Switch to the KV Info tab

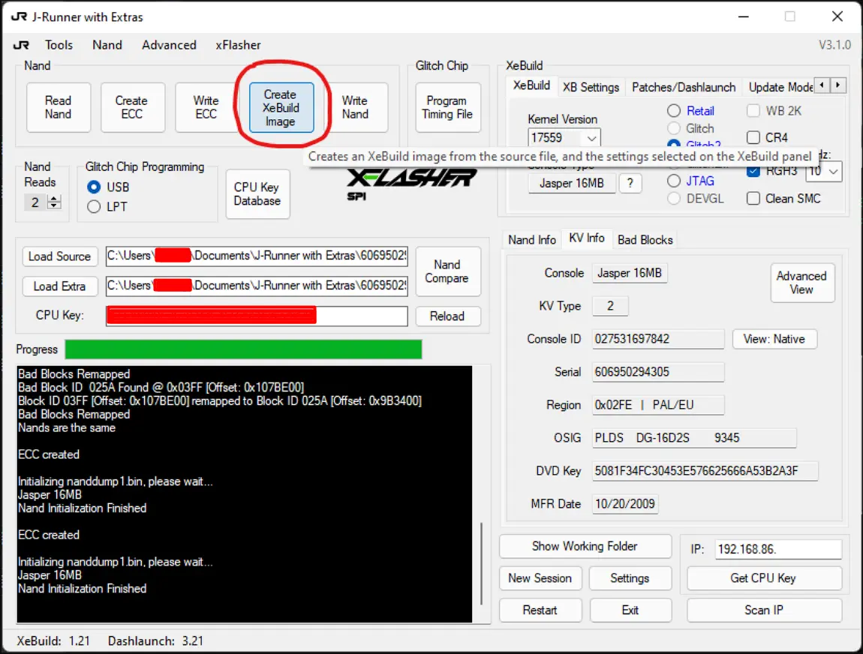pos(587,238)
